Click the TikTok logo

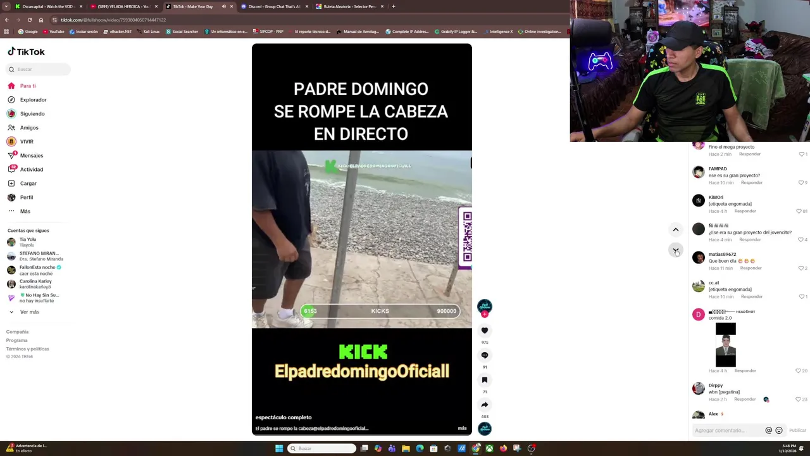(26, 52)
